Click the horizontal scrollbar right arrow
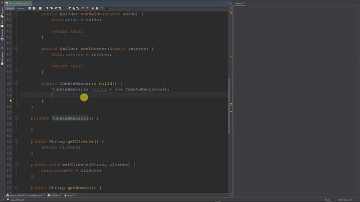 pos(231,195)
